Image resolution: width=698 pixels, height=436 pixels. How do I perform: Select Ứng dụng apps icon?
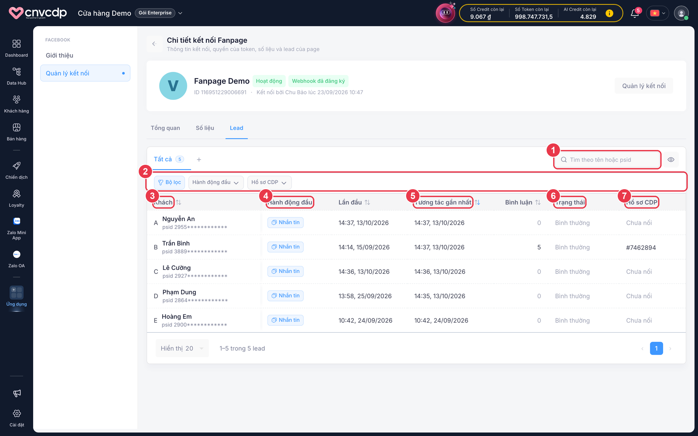(x=17, y=296)
